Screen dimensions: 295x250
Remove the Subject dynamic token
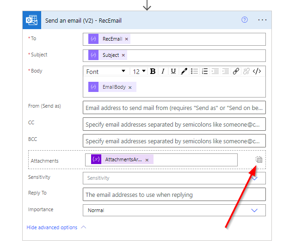click(x=123, y=55)
